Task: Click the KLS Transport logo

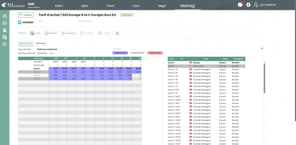Action: pyautogui.click(x=13, y=5)
